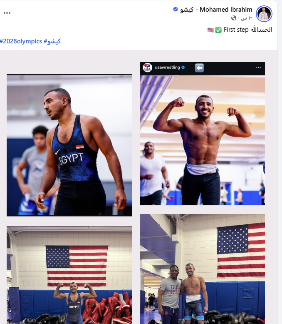Open the post options three-dots menu
The width and height of the screenshot is (282, 324).
coord(7,13)
